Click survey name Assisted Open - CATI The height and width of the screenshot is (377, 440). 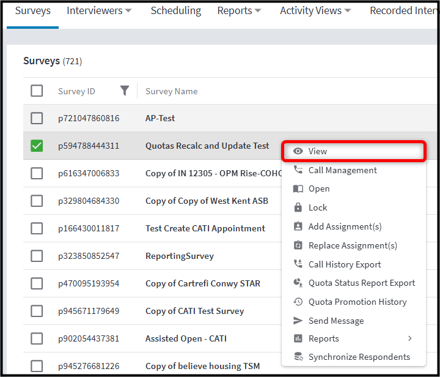pos(186,338)
